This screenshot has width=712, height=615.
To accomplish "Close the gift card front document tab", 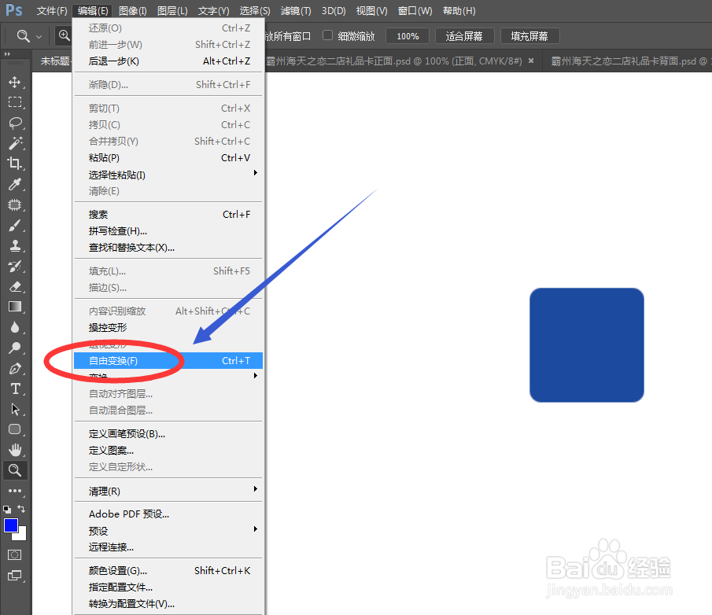I will (x=531, y=61).
